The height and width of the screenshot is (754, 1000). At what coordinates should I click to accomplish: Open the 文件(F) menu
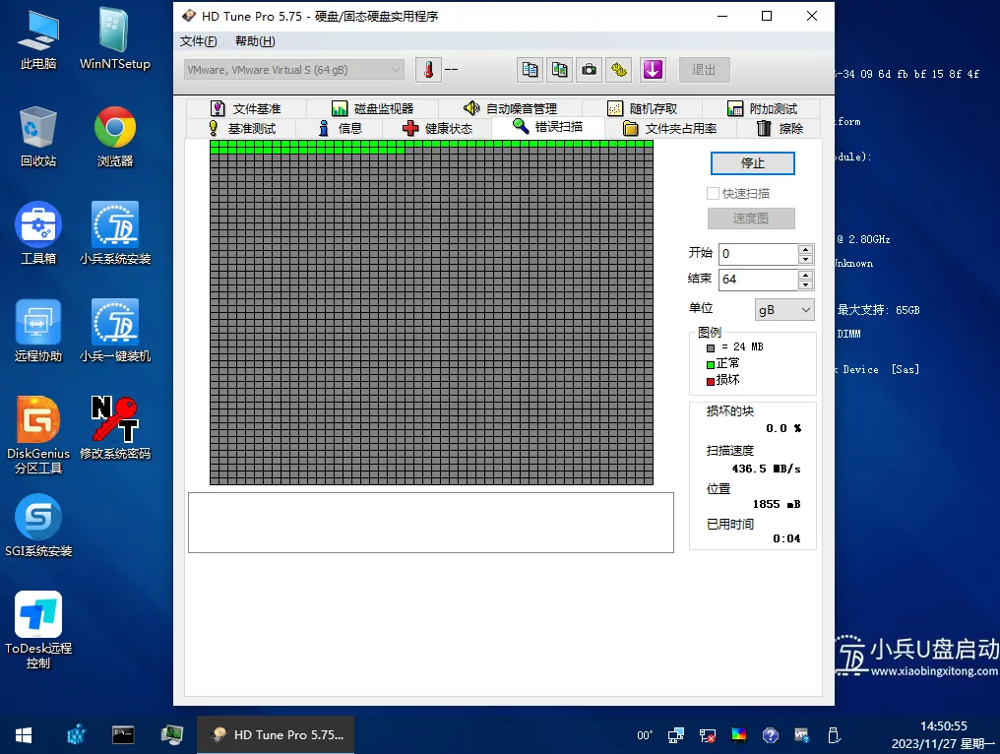tap(199, 41)
